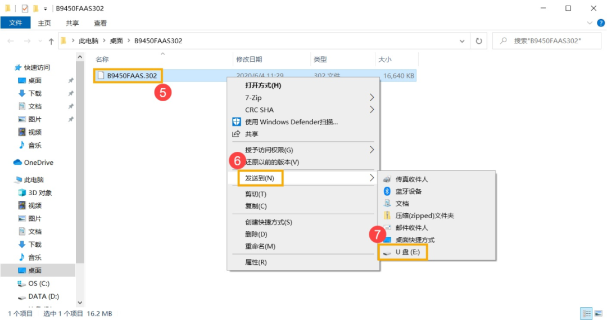Image resolution: width=607 pixels, height=320 pixels.
Task: Expand the CRC SHA submenu arrow
Action: [372, 110]
